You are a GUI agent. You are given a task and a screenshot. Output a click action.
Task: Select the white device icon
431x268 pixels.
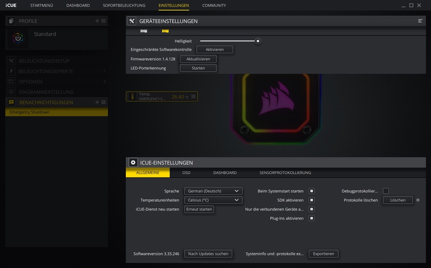[x=144, y=31]
